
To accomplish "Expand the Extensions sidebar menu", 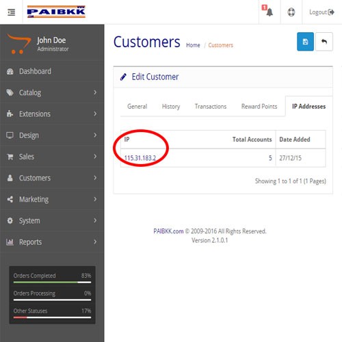I will 52,114.
